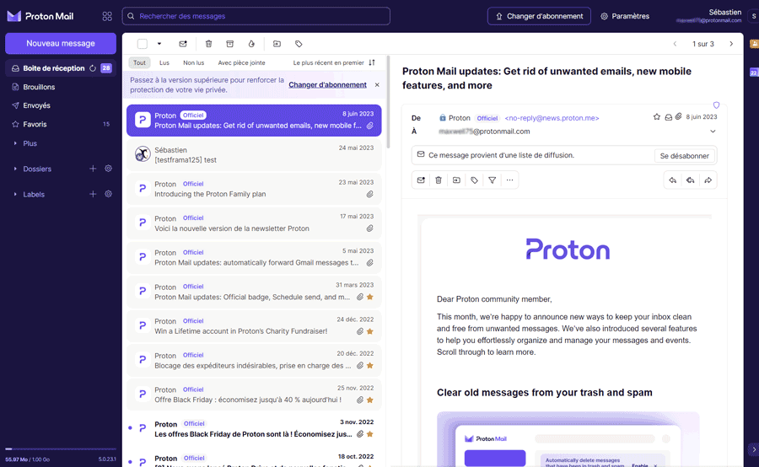Viewport: 759px width, 467px height.
Task: Open Labels settings gear icon
Action: click(x=109, y=194)
